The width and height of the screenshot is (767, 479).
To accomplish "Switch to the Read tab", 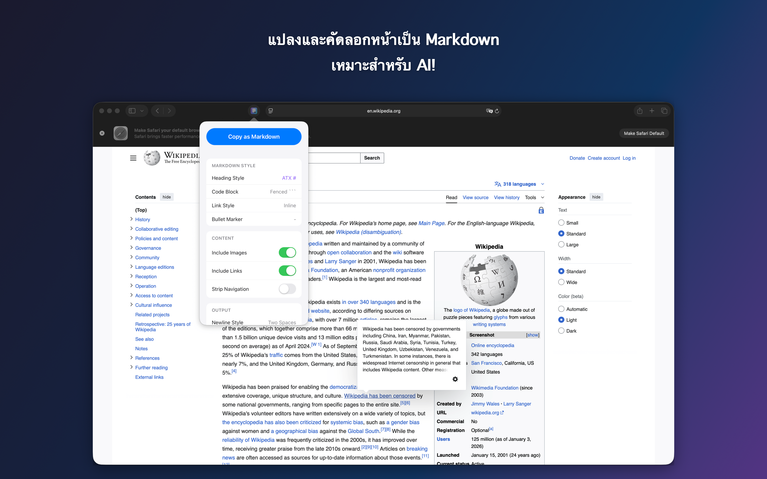I will point(451,197).
